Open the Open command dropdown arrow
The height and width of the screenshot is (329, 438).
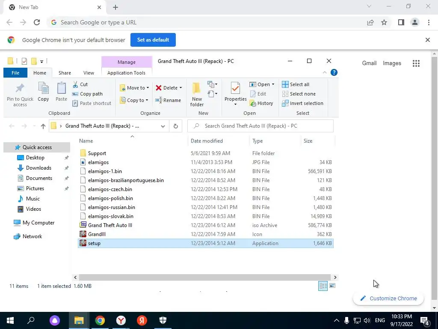pyautogui.click(x=273, y=84)
